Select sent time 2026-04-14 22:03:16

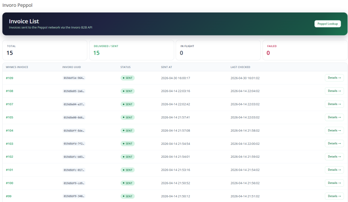click(176, 91)
